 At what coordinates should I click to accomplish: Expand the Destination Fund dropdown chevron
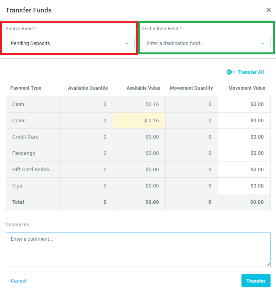tap(263, 43)
